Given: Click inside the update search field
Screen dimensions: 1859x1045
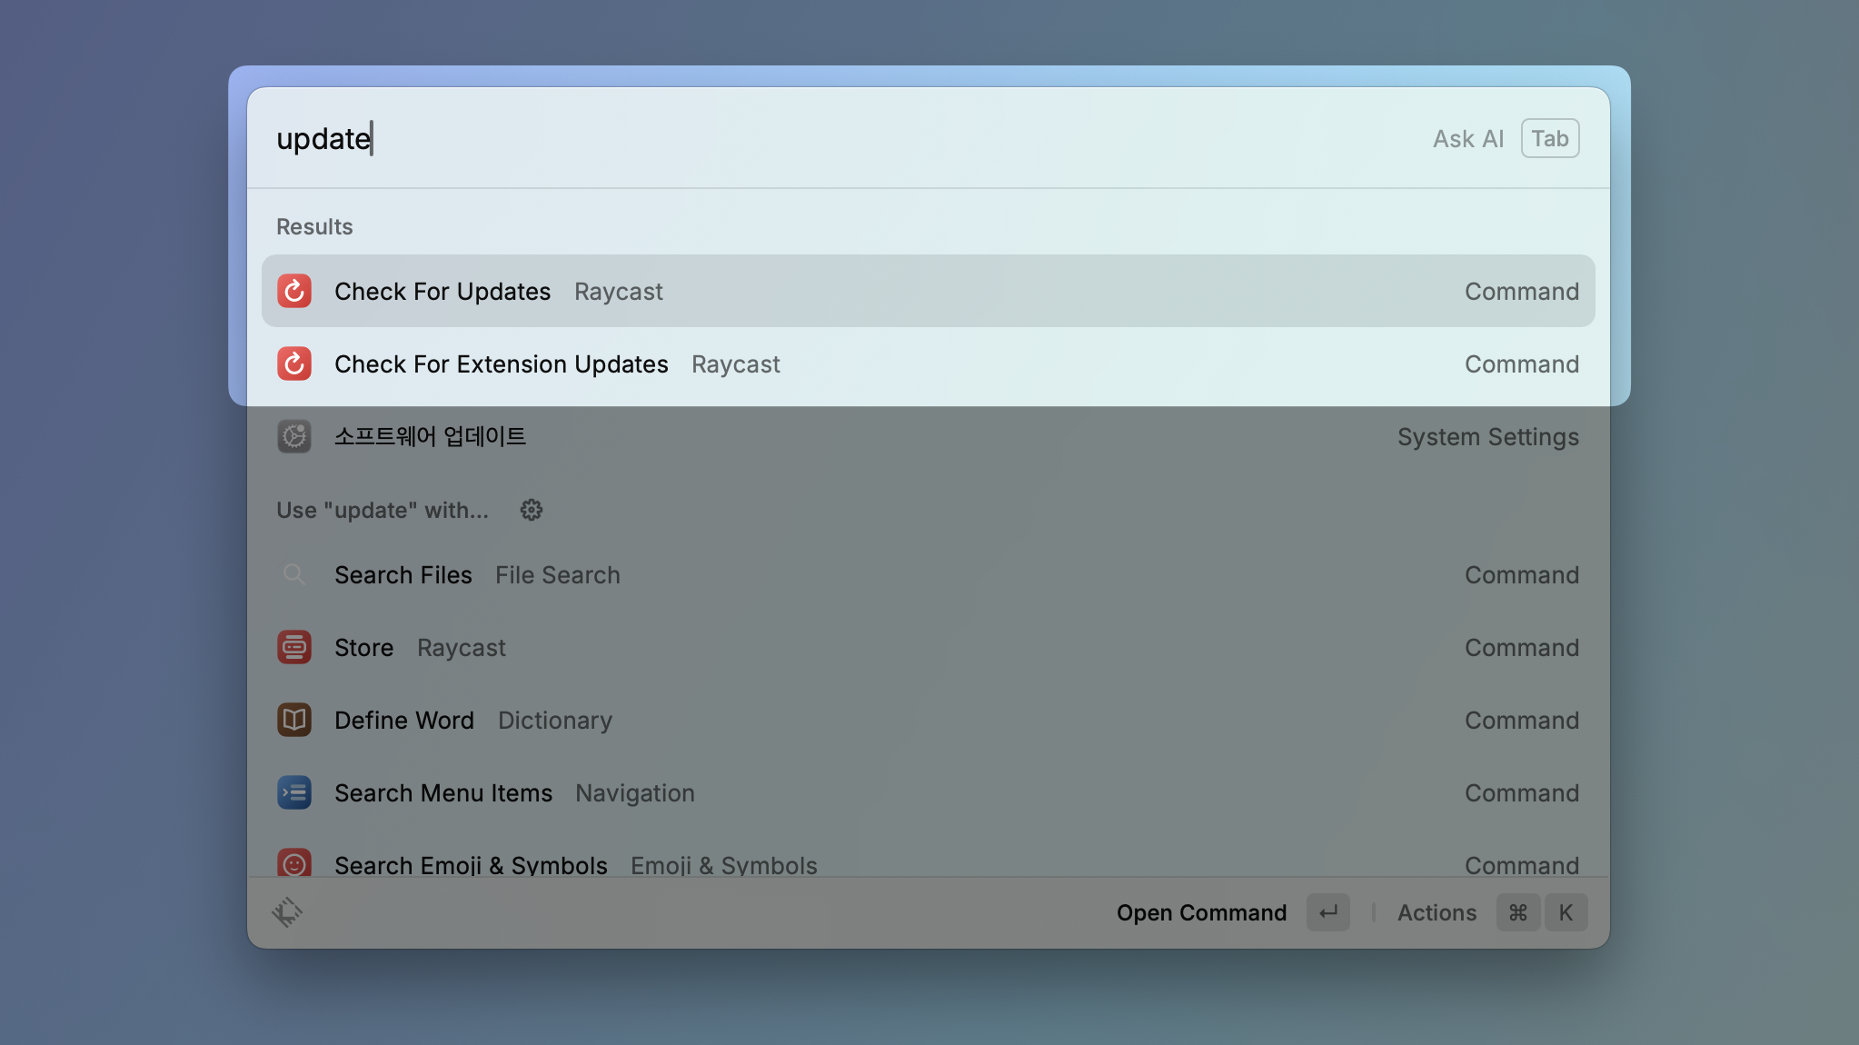Looking at the screenshot, I should click(x=636, y=138).
